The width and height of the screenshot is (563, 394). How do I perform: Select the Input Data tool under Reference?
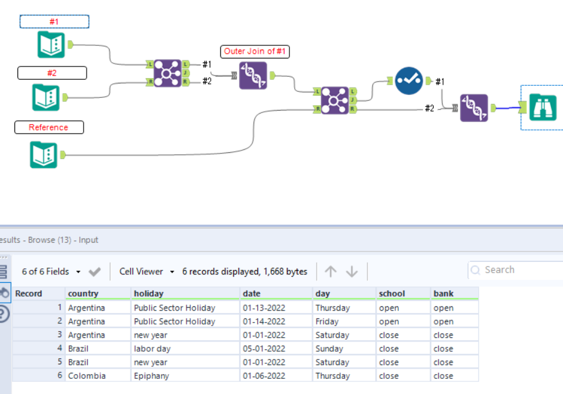(x=44, y=155)
